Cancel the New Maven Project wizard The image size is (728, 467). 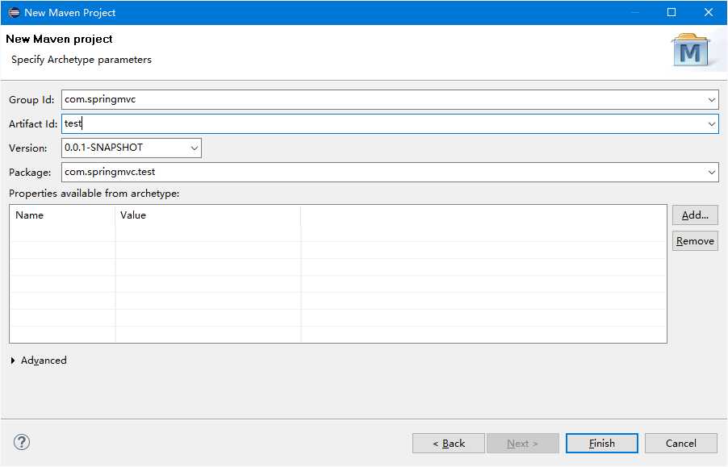click(681, 444)
